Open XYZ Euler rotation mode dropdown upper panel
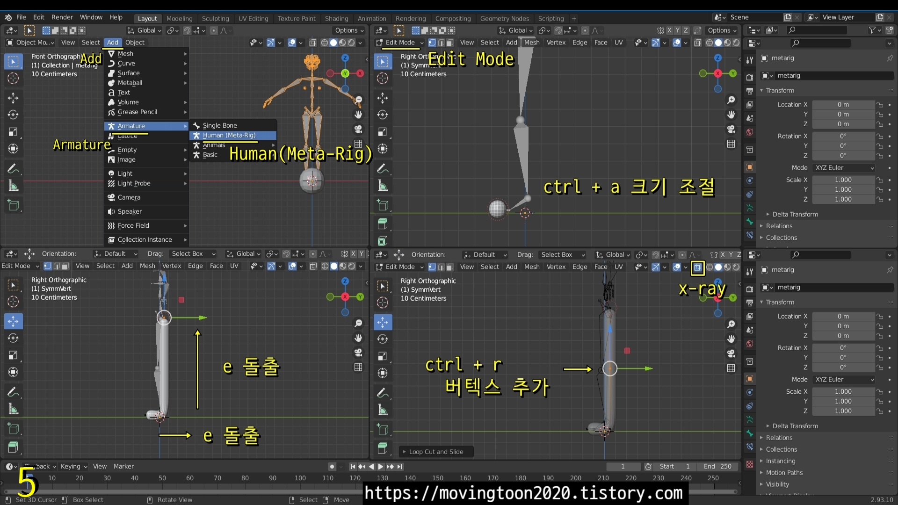Screen dimensions: 898x505 844,168
